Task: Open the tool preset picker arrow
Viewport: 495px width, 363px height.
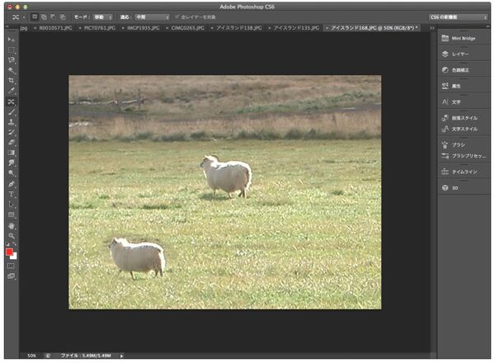Action: click(x=24, y=17)
